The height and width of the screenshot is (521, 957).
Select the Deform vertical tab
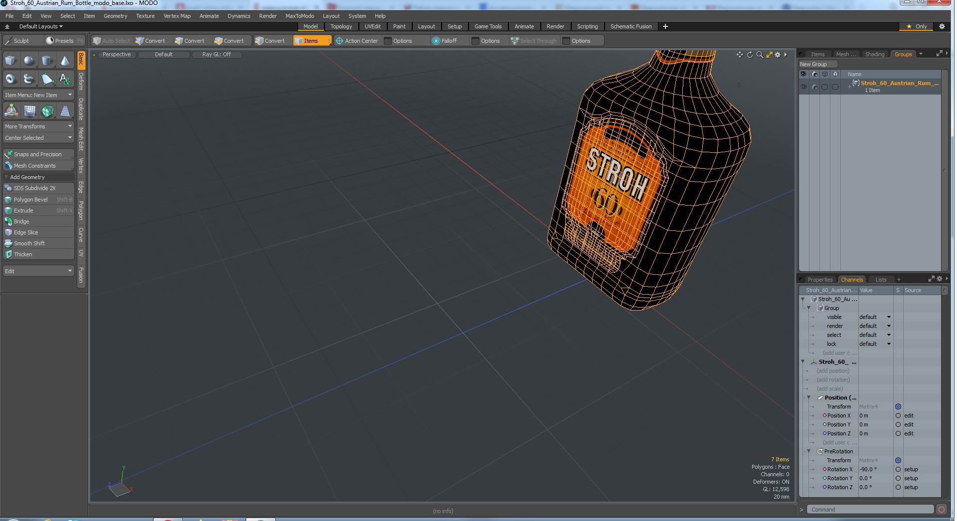tap(81, 82)
